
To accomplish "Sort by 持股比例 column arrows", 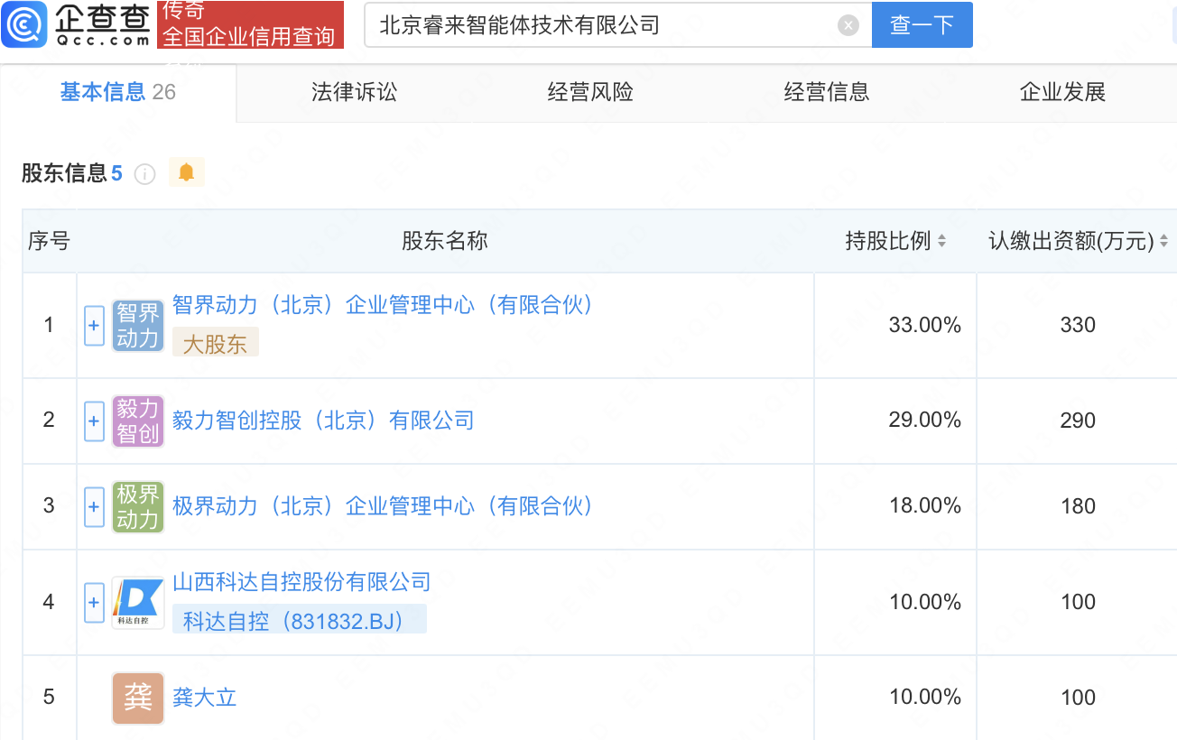I will [x=941, y=241].
